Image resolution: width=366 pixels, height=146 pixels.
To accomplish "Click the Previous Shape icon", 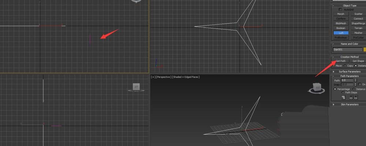I will [351, 97].
